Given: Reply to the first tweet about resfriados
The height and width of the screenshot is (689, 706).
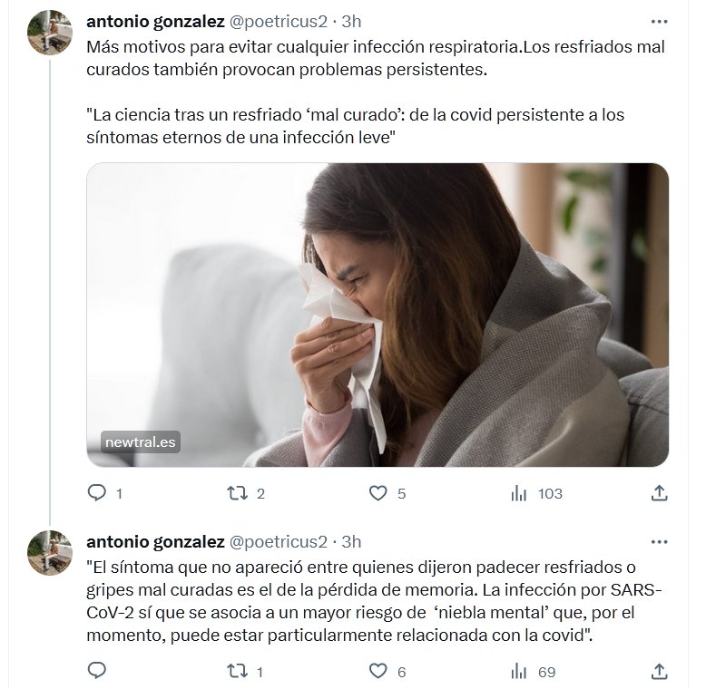Looking at the screenshot, I should coord(96,493).
